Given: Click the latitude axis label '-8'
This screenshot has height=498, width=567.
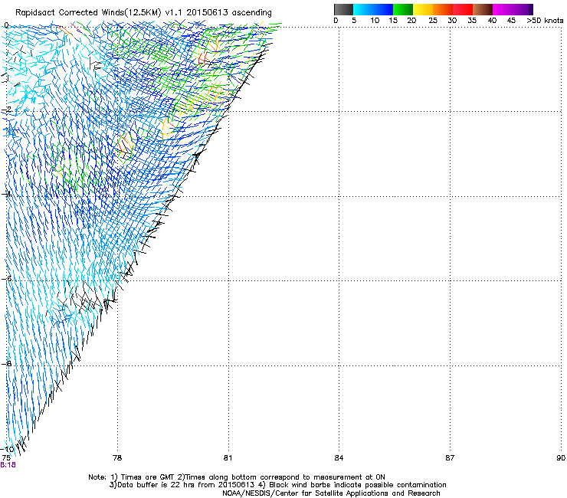Looking at the screenshot, I should pyautogui.click(x=6, y=364).
